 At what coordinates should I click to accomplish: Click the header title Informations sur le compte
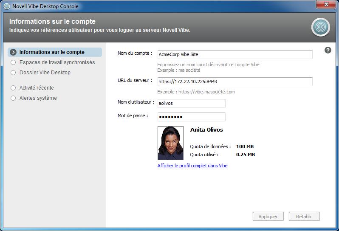[52, 21]
